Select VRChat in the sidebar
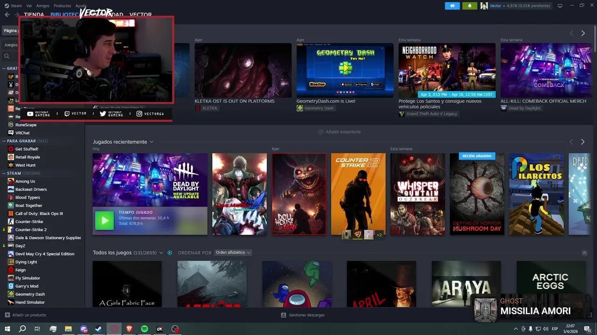The image size is (597, 335). click(22, 133)
